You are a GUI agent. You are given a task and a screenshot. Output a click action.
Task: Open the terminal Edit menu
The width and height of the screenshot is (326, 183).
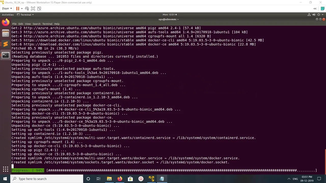coord(21,24)
